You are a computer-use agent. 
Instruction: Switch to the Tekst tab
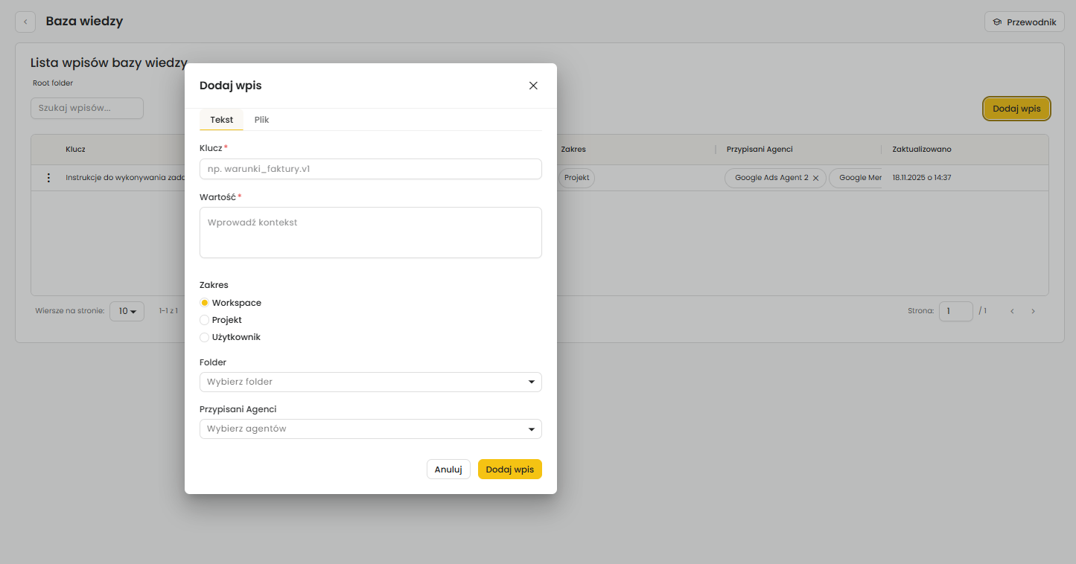pos(221,120)
